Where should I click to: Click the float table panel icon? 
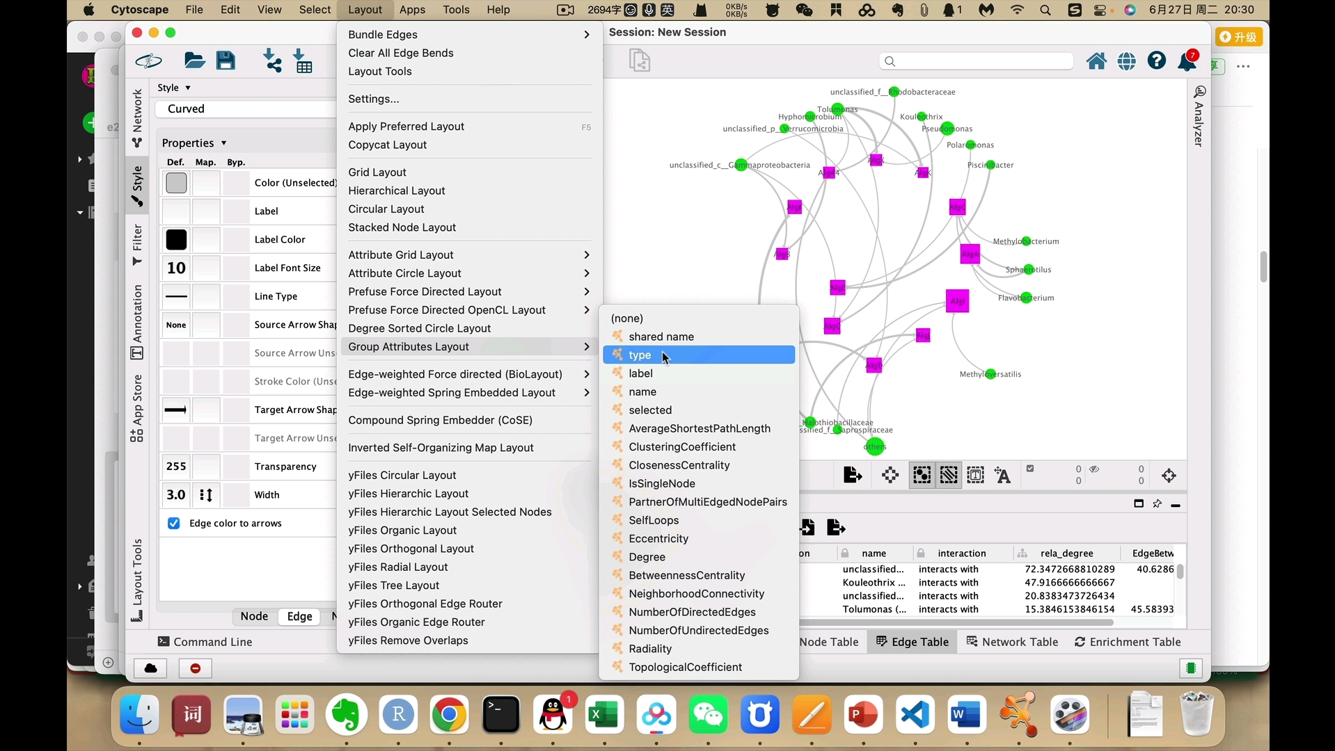(1139, 503)
